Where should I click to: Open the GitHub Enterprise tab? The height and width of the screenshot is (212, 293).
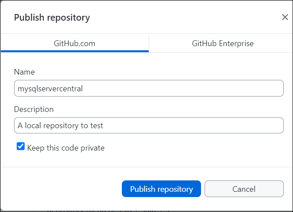point(223,43)
